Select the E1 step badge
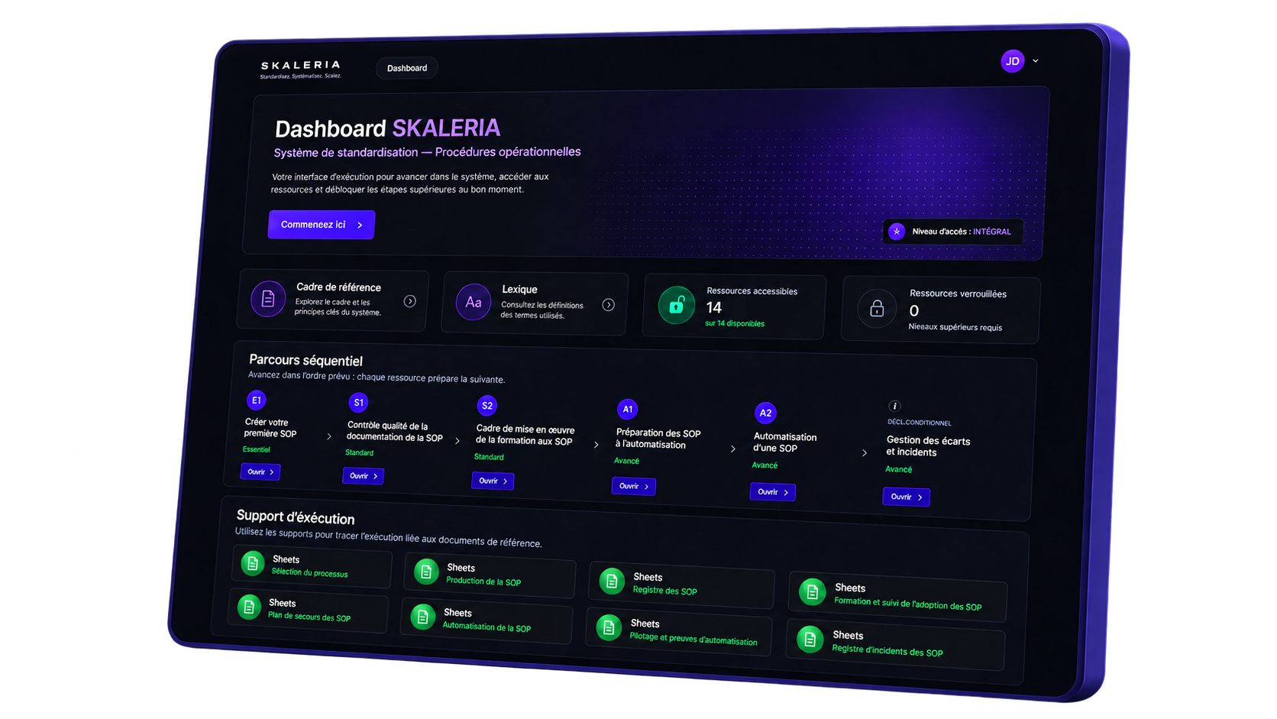The image size is (1277, 719). point(257,400)
